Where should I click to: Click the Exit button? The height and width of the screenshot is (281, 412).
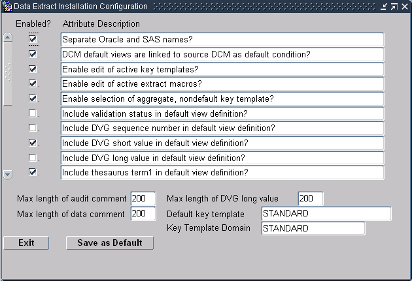[26, 243]
